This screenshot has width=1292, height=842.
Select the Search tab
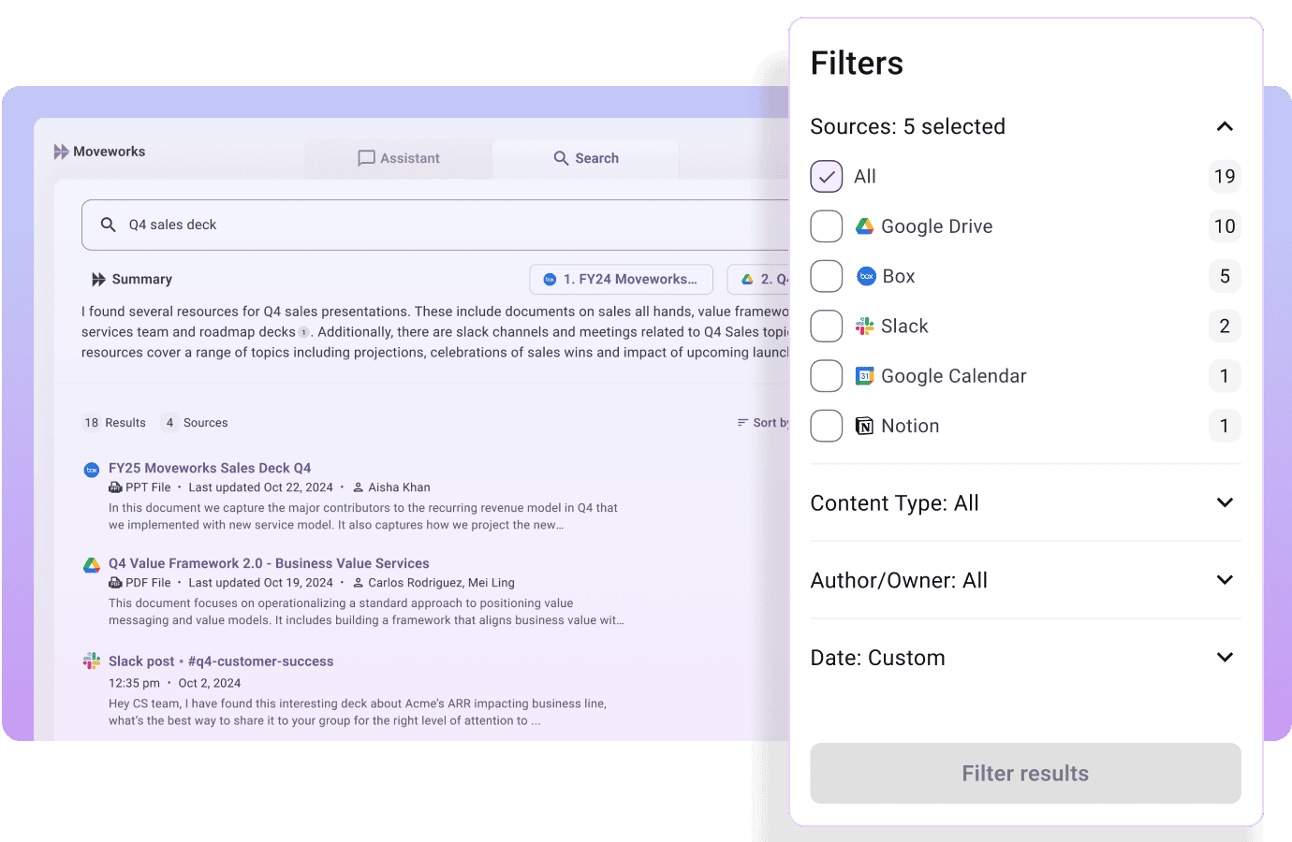[585, 158]
